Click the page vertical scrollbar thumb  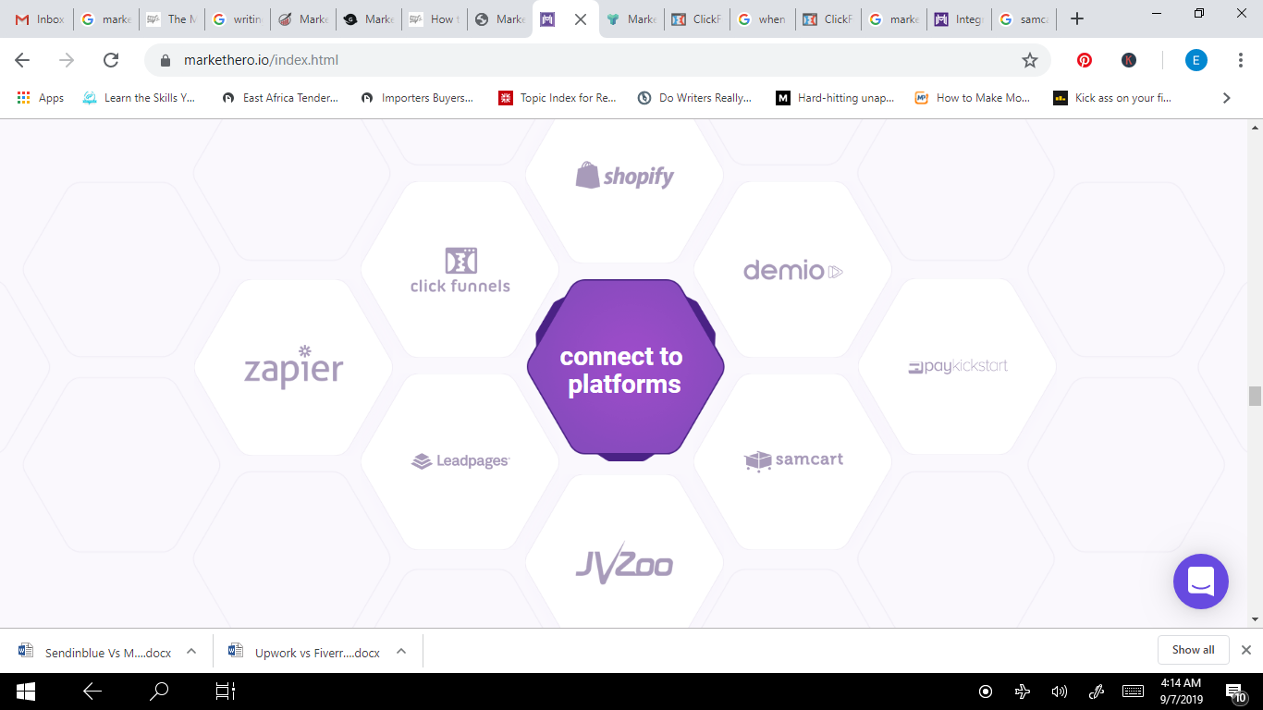click(x=1255, y=396)
